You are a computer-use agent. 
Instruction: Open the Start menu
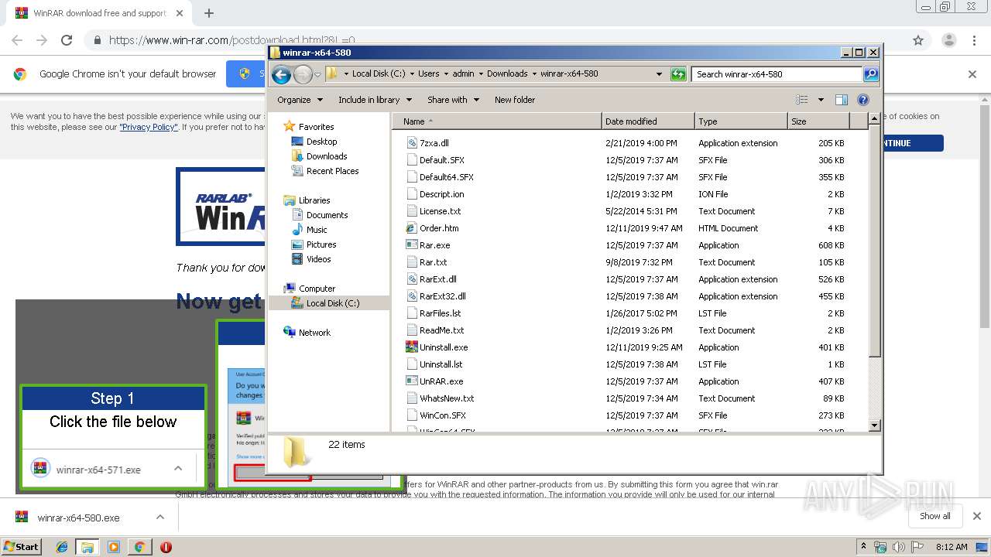(x=21, y=547)
